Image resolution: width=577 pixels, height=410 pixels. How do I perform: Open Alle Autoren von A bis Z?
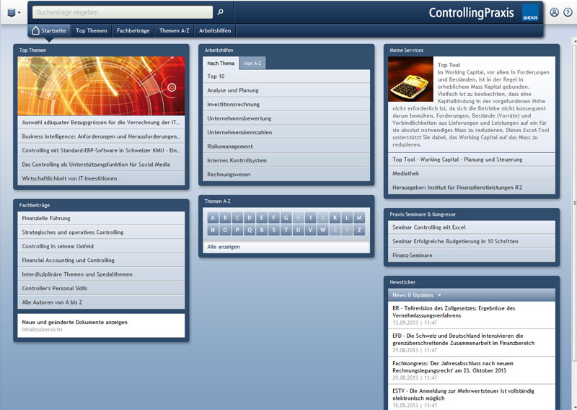pyautogui.click(x=101, y=302)
